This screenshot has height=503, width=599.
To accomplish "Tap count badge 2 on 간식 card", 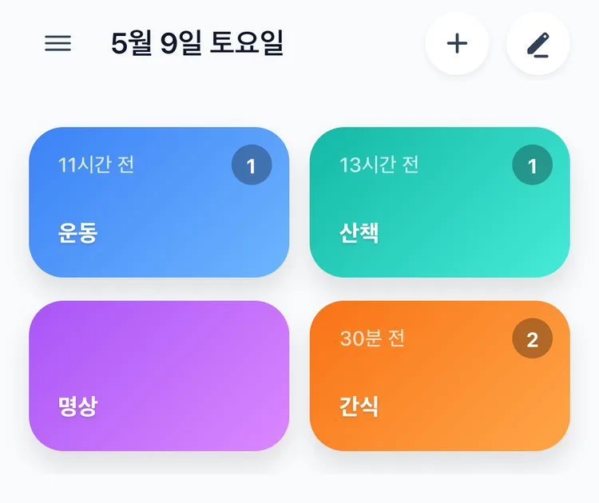I will pyautogui.click(x=532, y=339).
